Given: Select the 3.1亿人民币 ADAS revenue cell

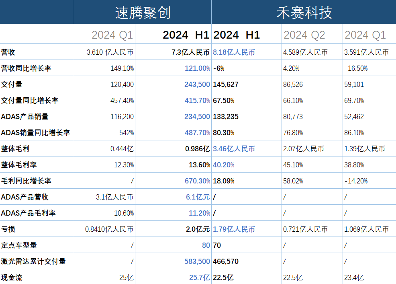Looking at the screenshot, I should point(104,197).
